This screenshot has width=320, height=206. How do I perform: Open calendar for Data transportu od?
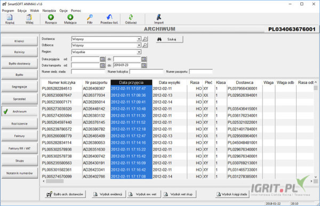(102, 65)
